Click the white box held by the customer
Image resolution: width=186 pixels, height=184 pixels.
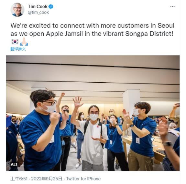coord(97,132)
